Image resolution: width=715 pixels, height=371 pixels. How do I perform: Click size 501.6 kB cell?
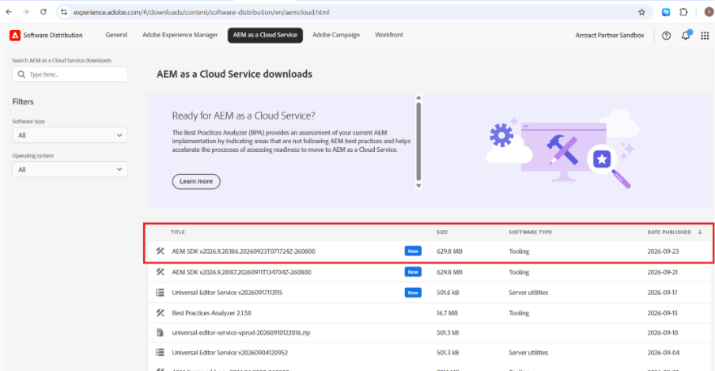pyautogui.click(x=448, y=293)
